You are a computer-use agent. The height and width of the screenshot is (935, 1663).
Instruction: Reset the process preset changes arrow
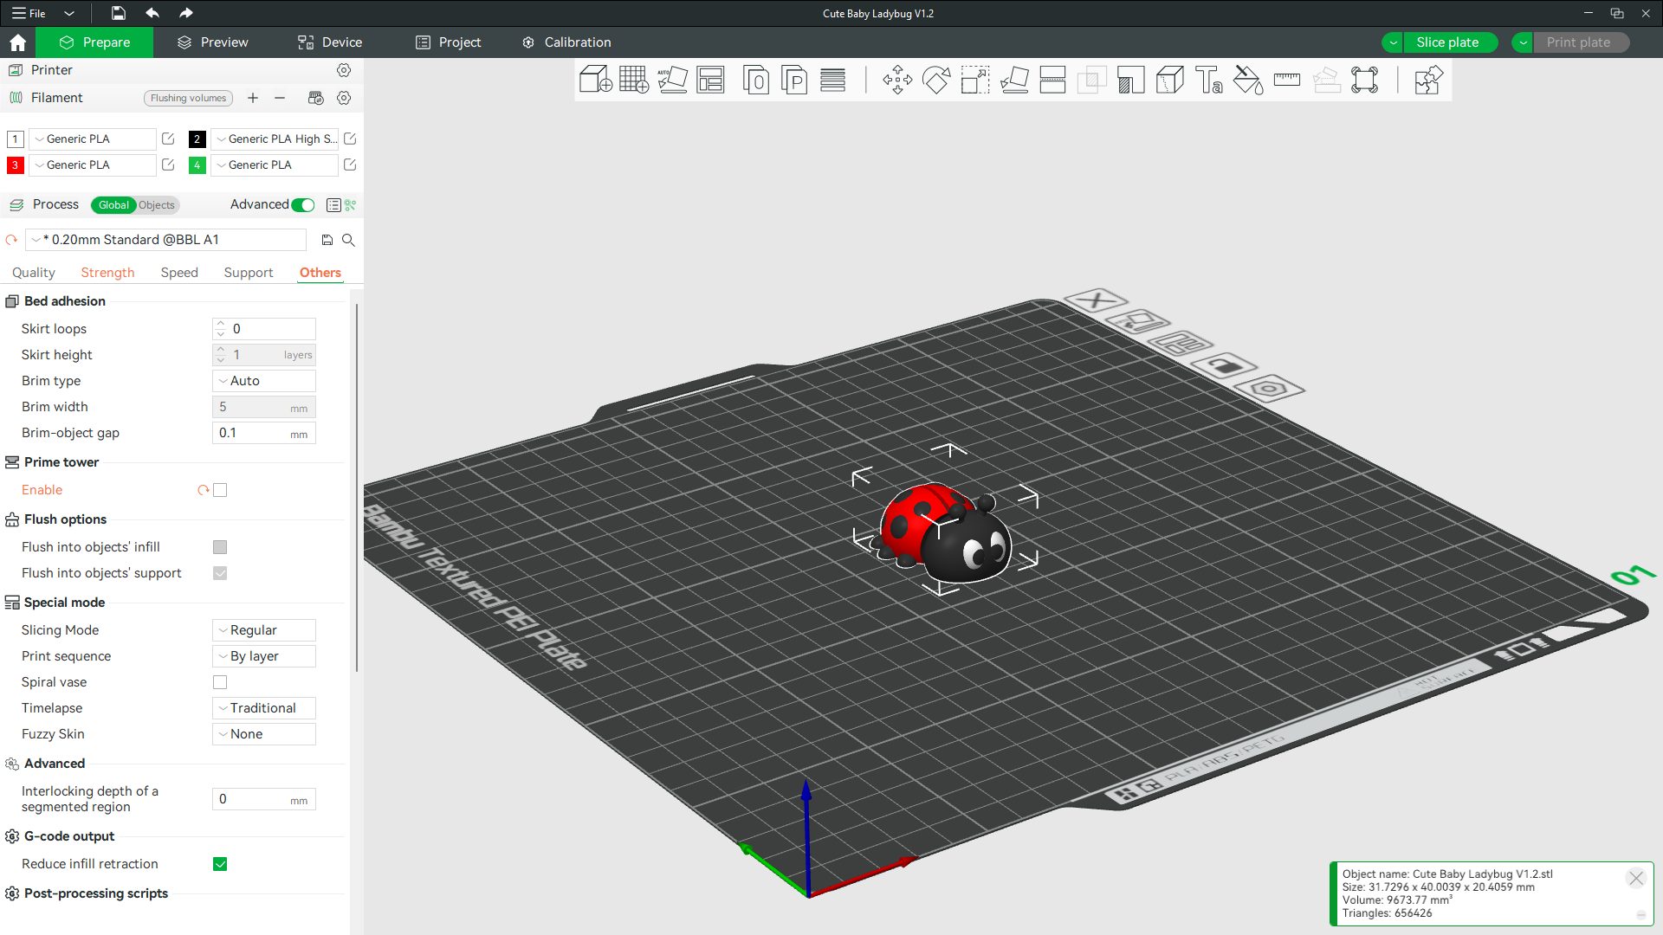(x=11, y=240)
